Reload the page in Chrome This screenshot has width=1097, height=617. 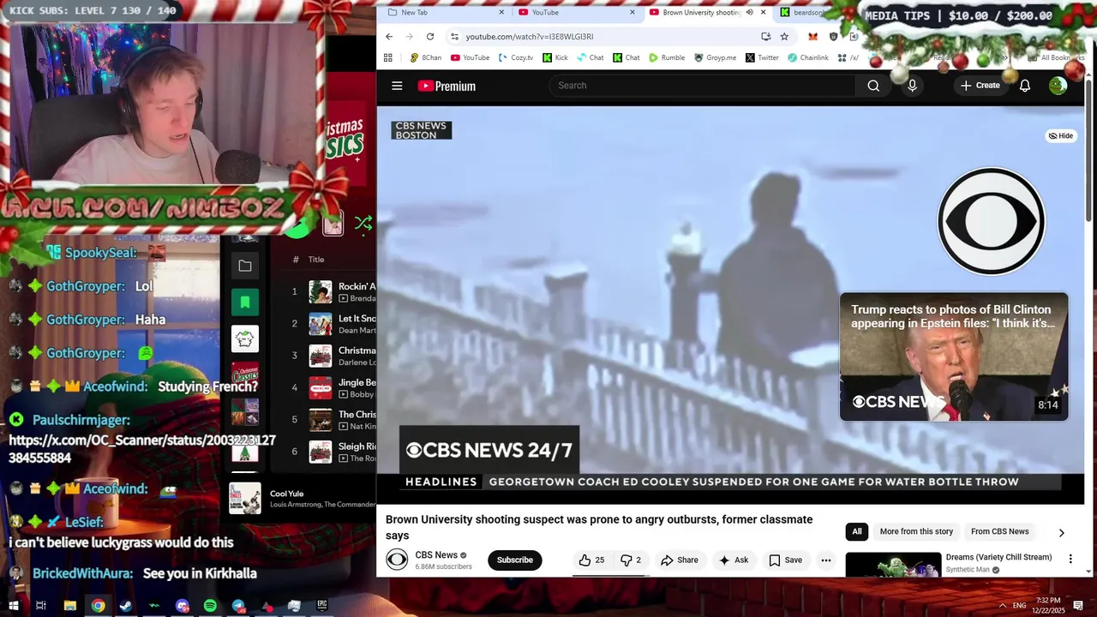click(430, 37)
